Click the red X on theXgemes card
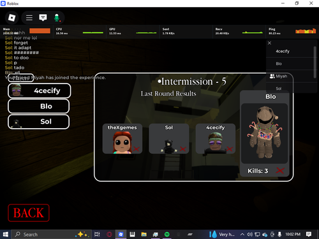Screen dimensions: 319x239 pos(136,149)
